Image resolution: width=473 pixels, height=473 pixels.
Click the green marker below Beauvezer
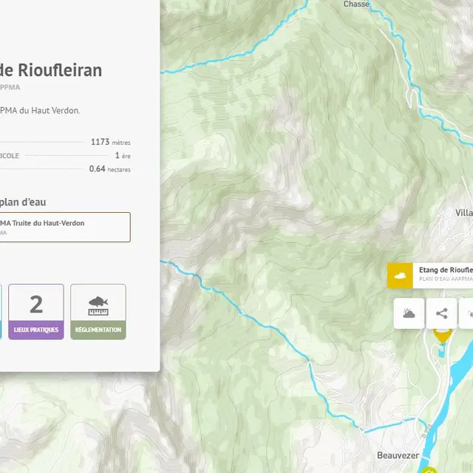(x=427, y=469)
